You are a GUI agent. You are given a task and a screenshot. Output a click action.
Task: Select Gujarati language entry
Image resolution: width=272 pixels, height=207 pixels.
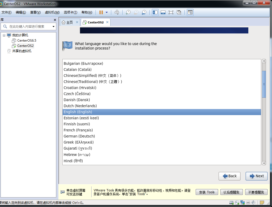[162, 149]
